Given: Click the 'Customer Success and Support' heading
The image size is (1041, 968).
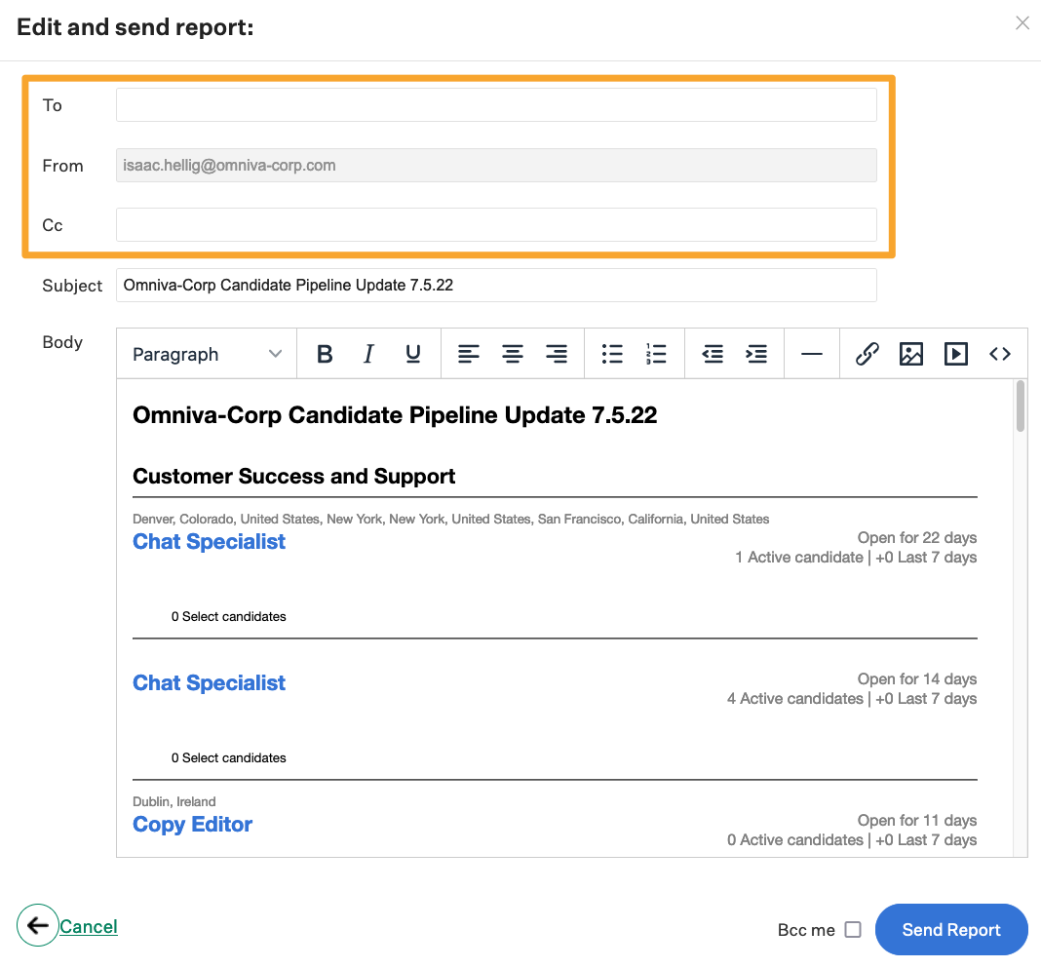Looking at the screenshot, I should [294, 476].
